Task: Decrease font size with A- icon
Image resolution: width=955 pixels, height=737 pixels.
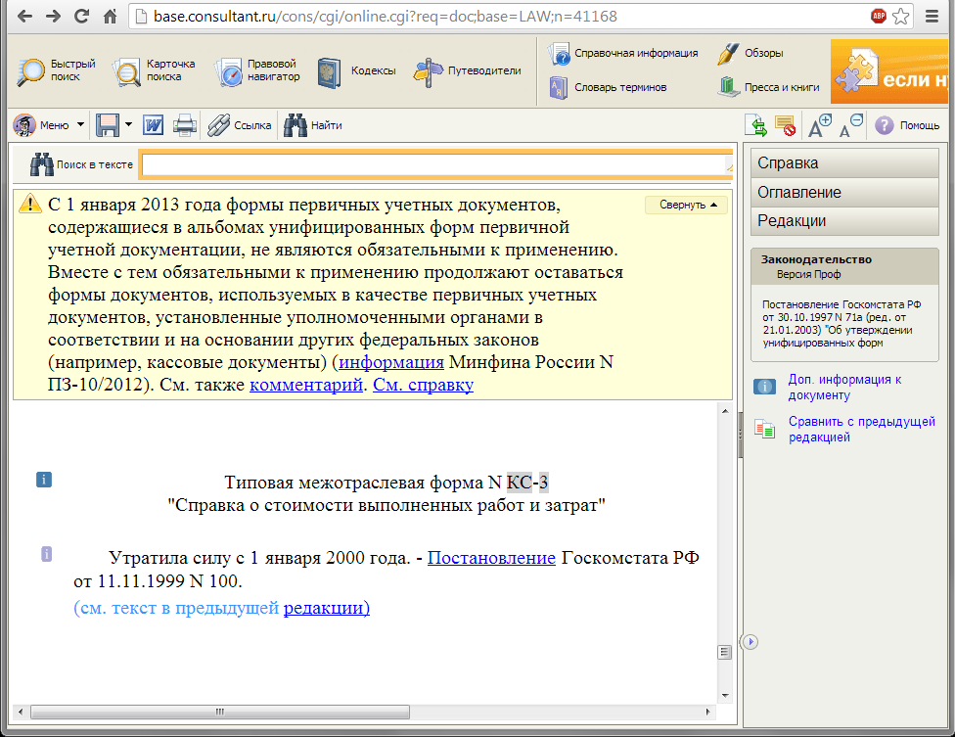Action: [850, 125]
